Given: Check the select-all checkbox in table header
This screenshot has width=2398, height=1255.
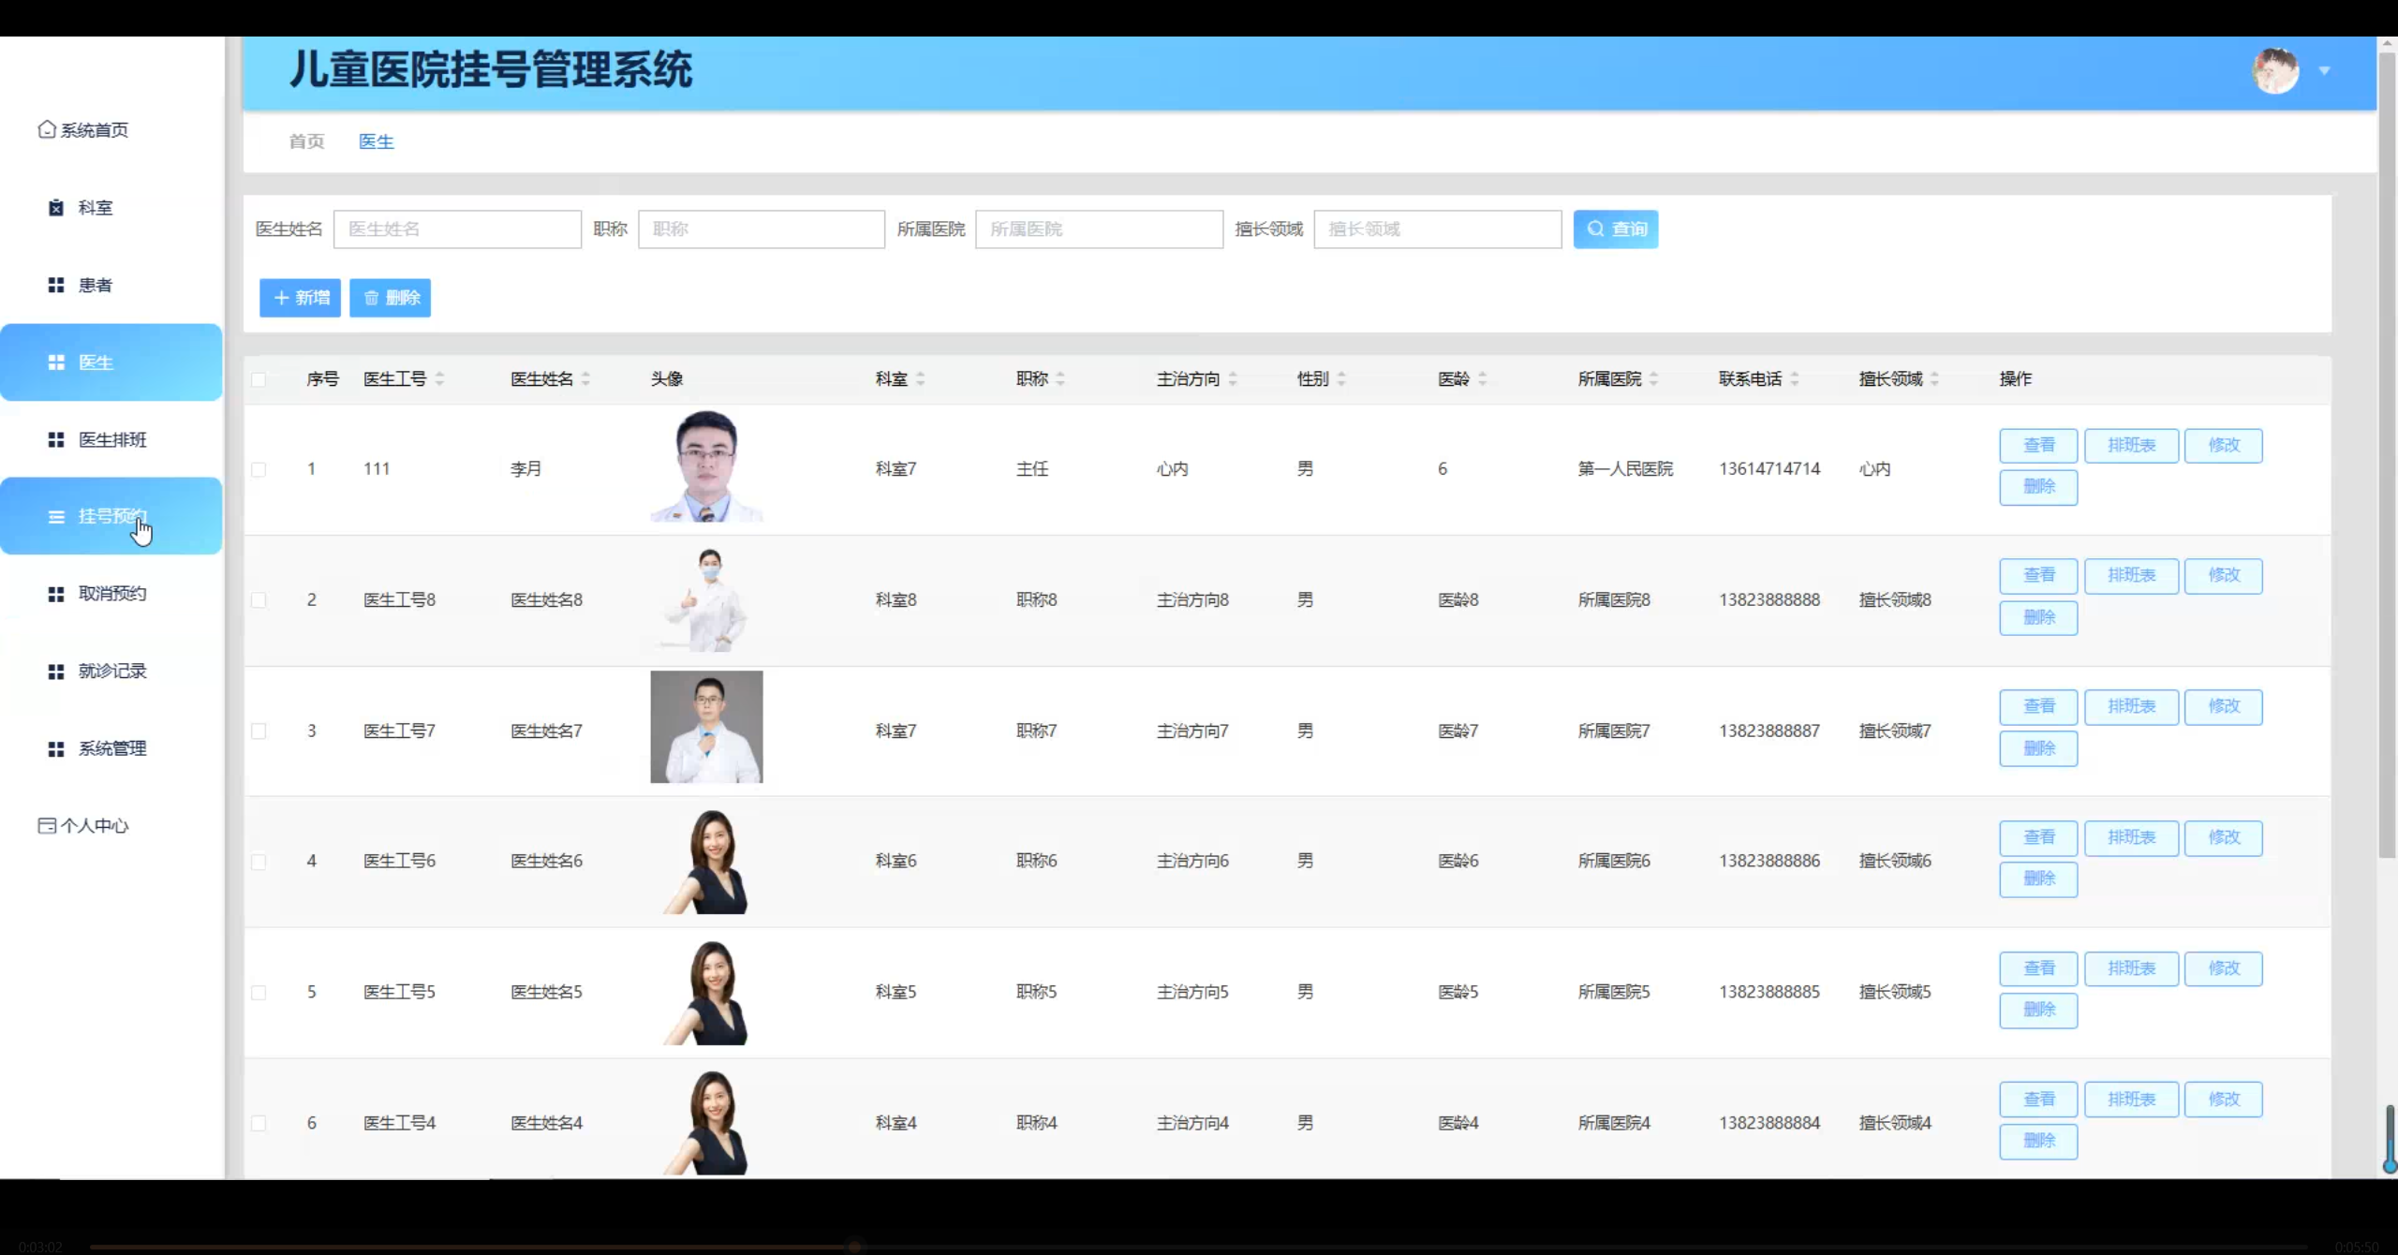Looking at the screenshot, I should point(259,378).
